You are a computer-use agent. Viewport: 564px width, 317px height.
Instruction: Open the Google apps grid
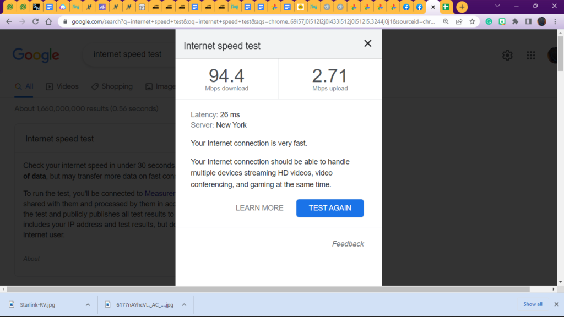[531, 55]
